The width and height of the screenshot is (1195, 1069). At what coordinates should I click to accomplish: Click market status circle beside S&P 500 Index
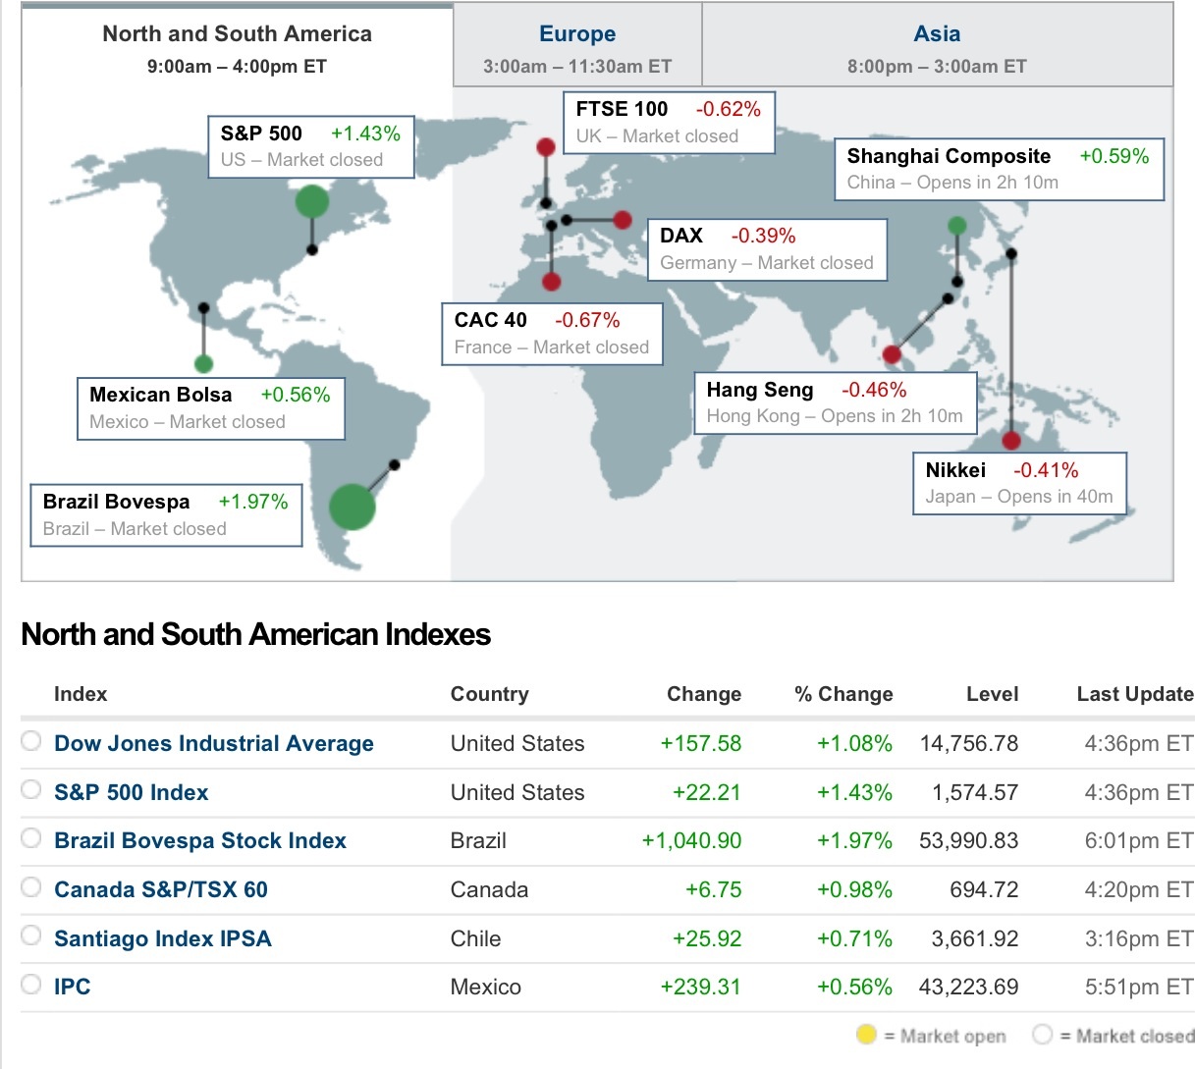coord(31,788)
